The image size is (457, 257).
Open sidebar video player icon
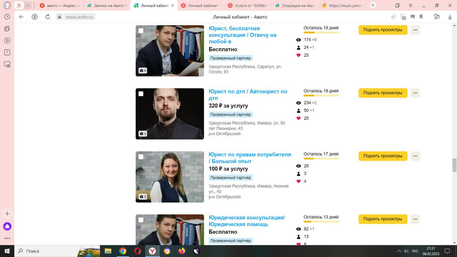(7, 41)
